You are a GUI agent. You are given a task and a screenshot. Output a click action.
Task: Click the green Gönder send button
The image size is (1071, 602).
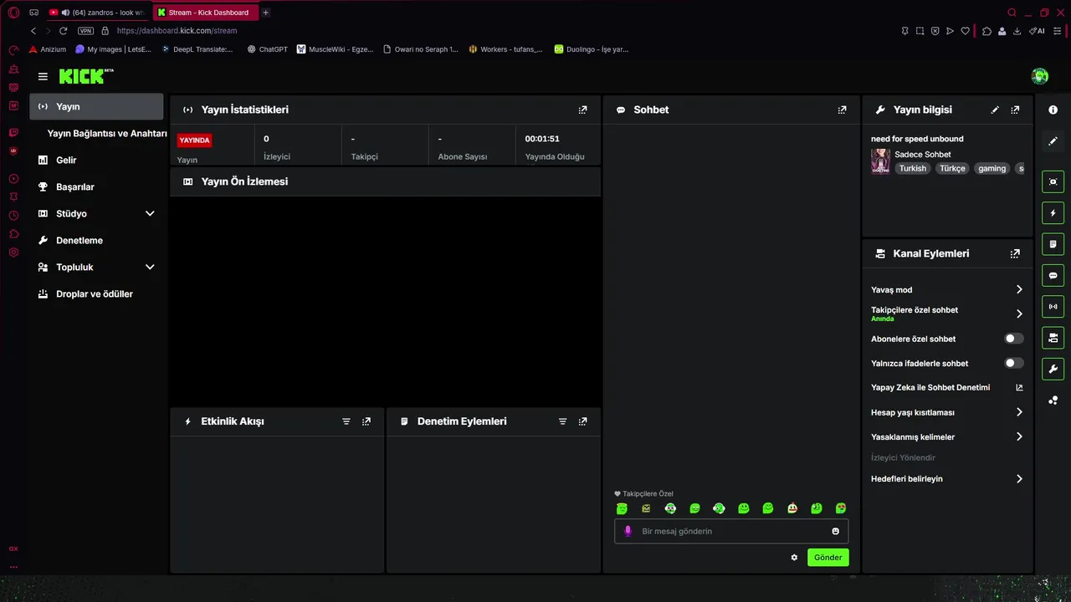[828, 558]
